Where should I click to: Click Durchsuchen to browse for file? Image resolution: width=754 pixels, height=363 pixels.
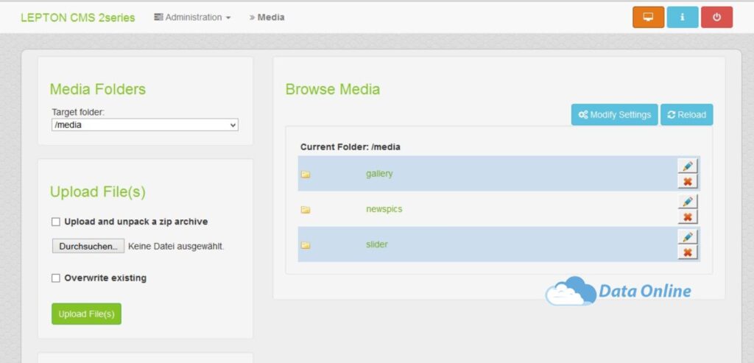click(x=88, y=246)
